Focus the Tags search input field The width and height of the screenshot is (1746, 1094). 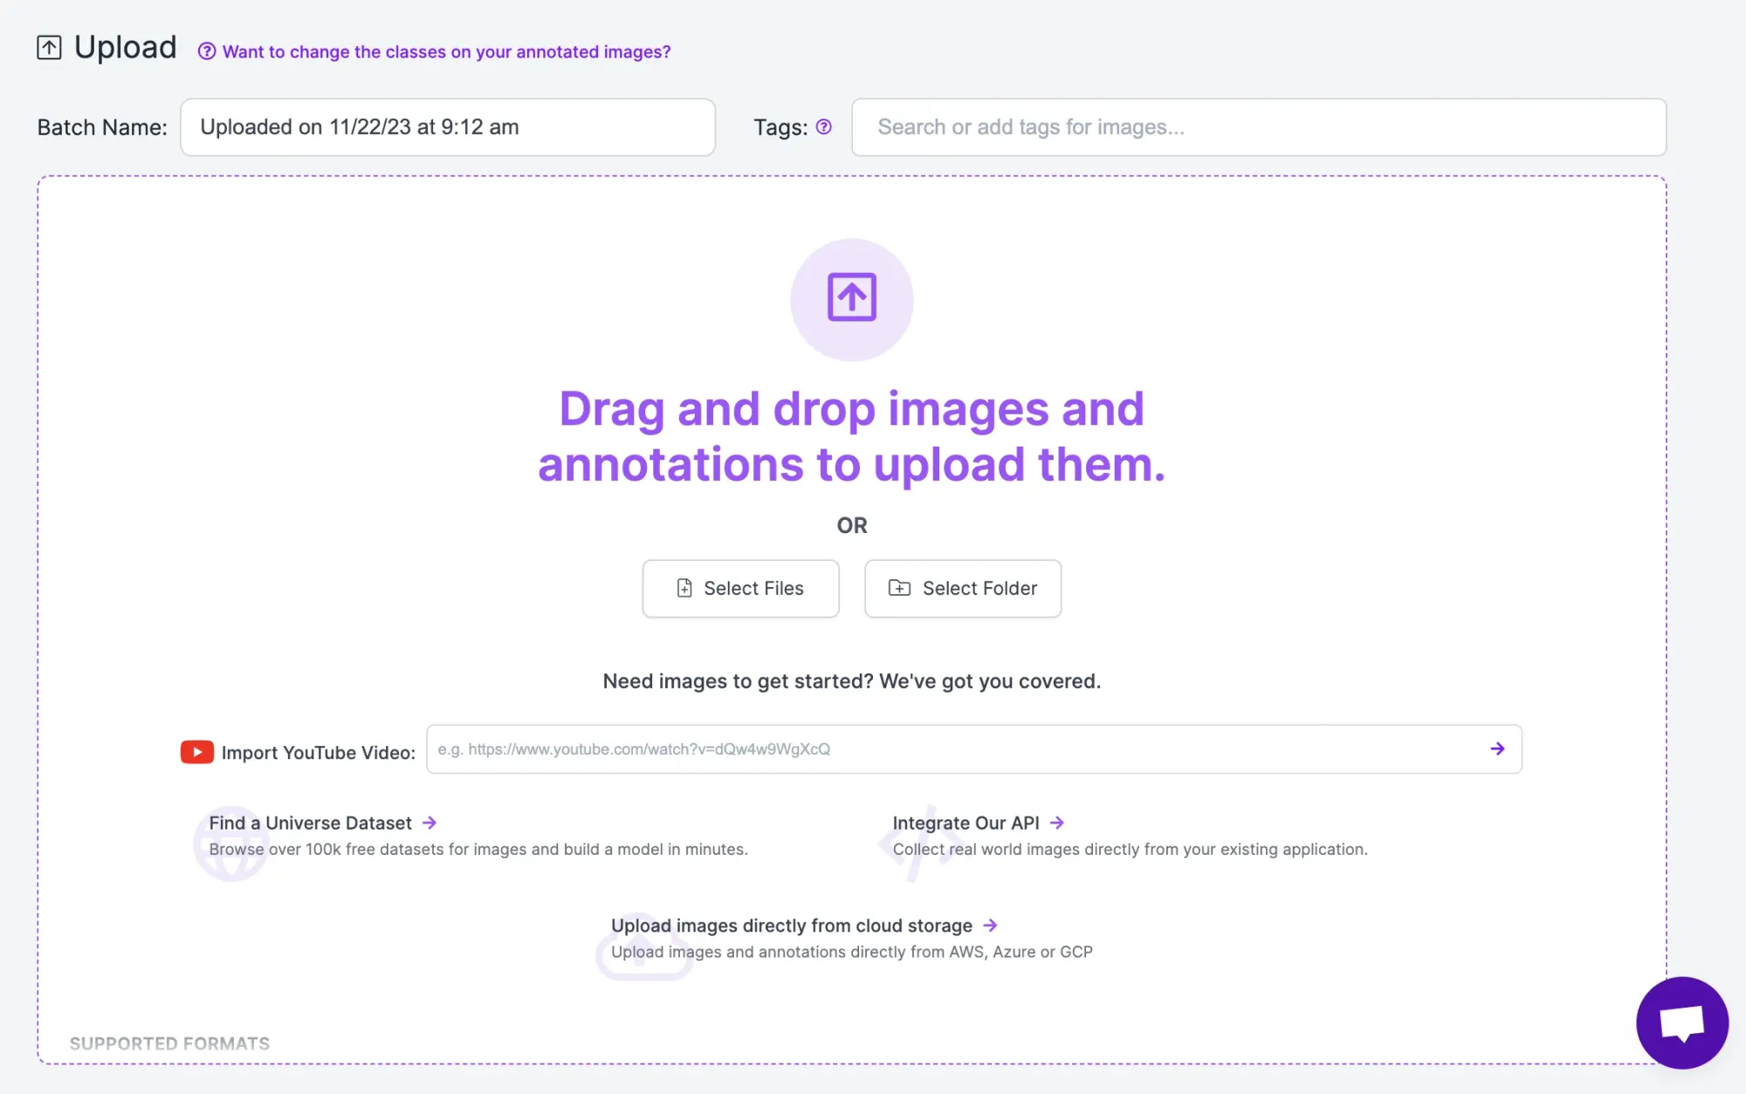[1258, 127]
